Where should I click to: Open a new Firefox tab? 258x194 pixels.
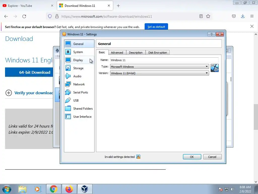pos(118,6)
